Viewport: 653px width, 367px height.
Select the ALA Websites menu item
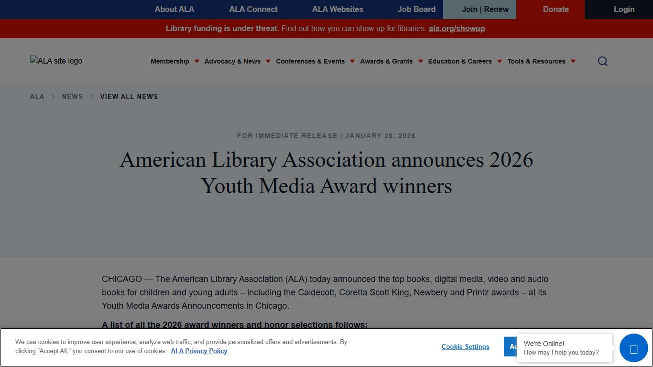(x=337, y=9)
